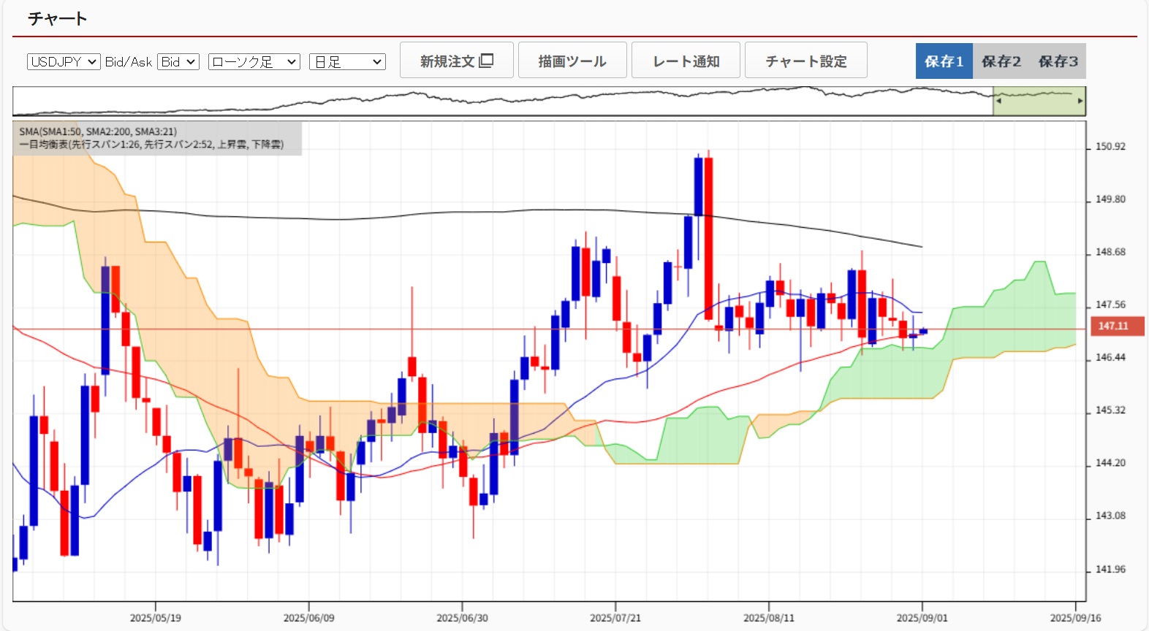The image size is (1149, 631).
Task: Click the 2025/05/19 date axis label
Action: 156,618
